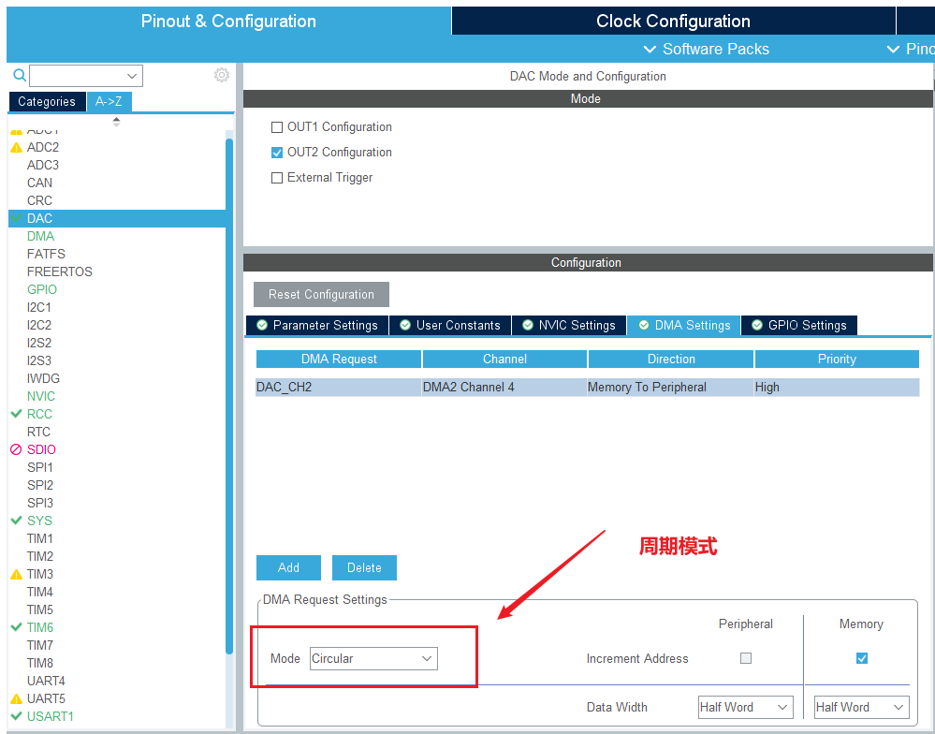
Task: Open the peripheral list settings gear
Action: [222, 75]
